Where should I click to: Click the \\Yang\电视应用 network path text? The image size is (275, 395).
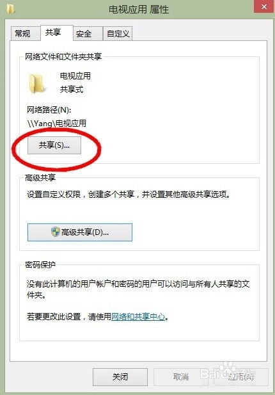[x=57, y=124]
